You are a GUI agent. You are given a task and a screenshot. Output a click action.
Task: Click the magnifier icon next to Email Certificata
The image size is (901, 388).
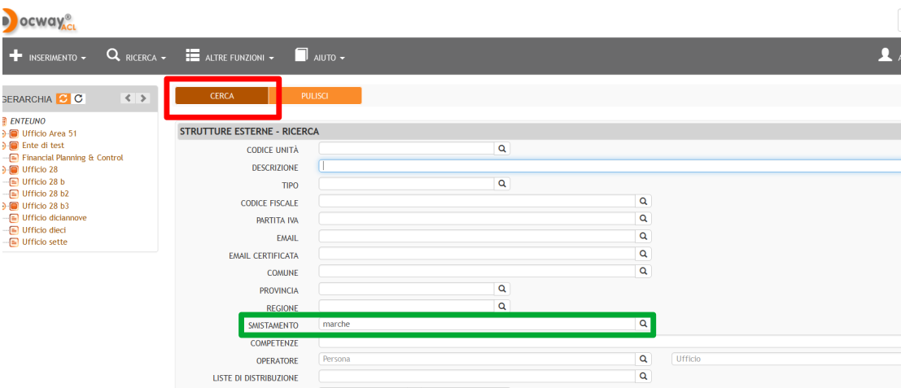[x=643, y=254]
